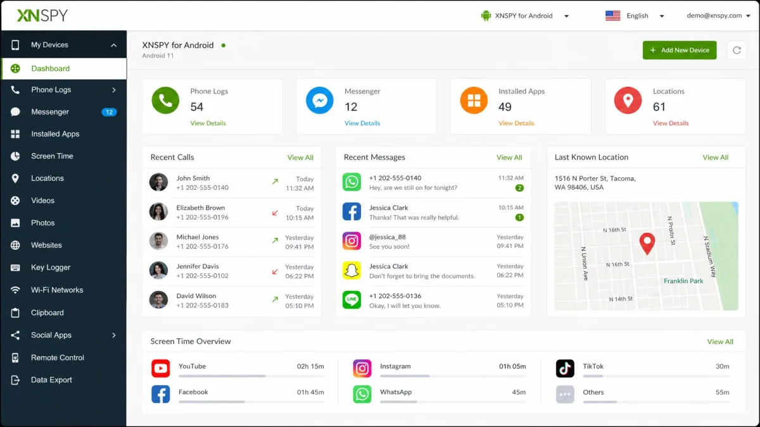Open Photos in the sidebar
The width and height of the screenshot is (760, 427).
coord(63,223)
